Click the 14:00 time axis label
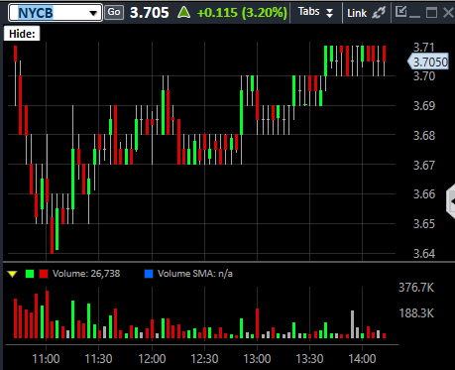Viewport: 455px width, 370px height. [363, 359]
